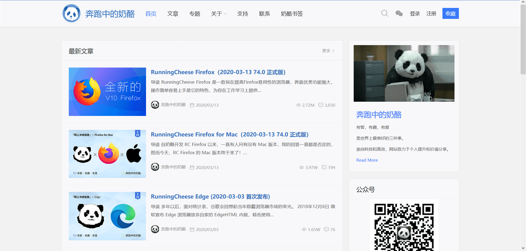
Task: Open Firefox V10 article thumbnail
Action: click(x=107, y=92)
